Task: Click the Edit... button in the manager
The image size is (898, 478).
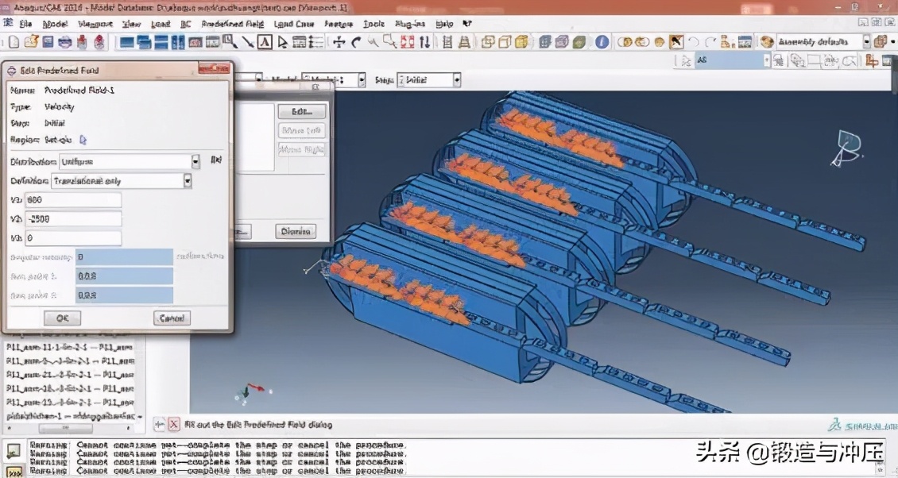Action: tap(302, 111)
